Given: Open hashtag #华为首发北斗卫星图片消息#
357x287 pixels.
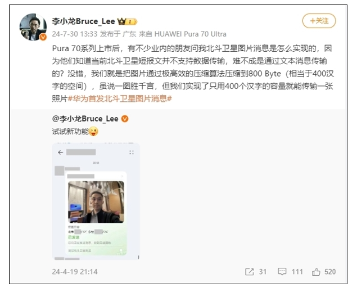Looking at the screenshot, I should click(x=120, y=98).
